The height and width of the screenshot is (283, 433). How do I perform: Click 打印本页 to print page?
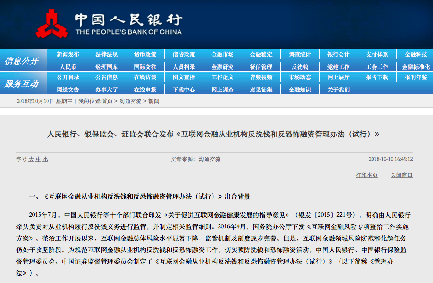coord(366,175)
